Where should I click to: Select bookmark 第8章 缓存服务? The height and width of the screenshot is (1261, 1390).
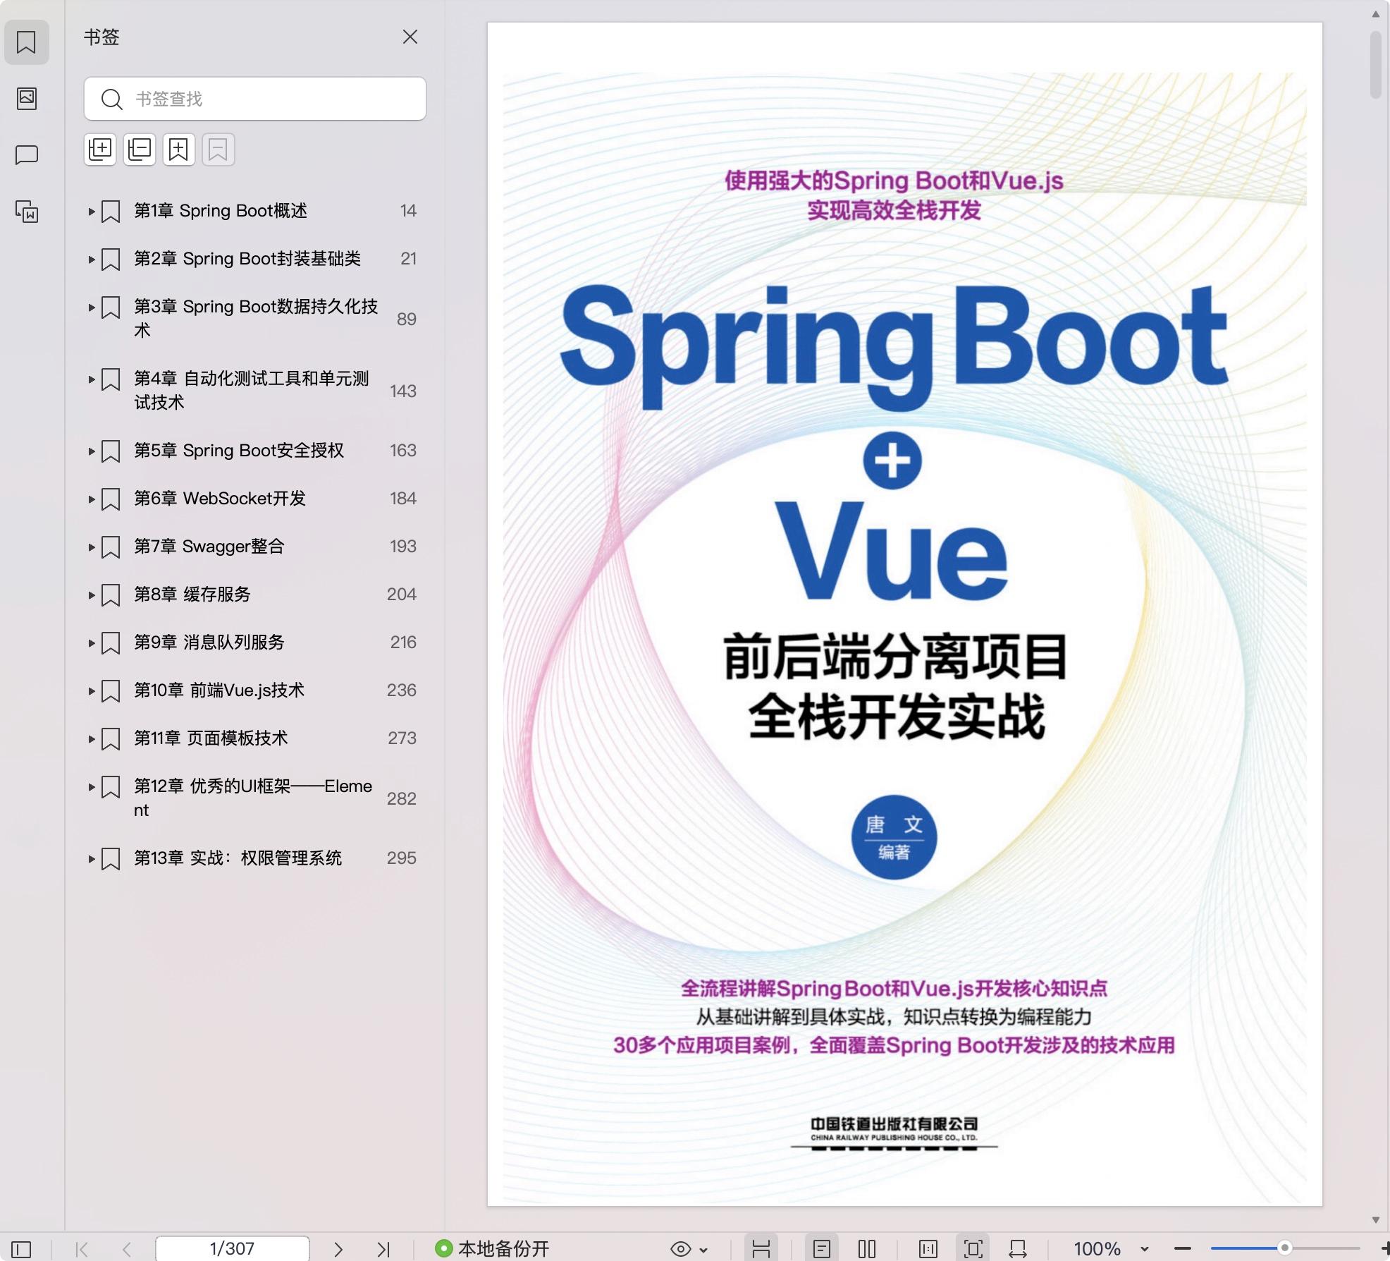point(192,595)
